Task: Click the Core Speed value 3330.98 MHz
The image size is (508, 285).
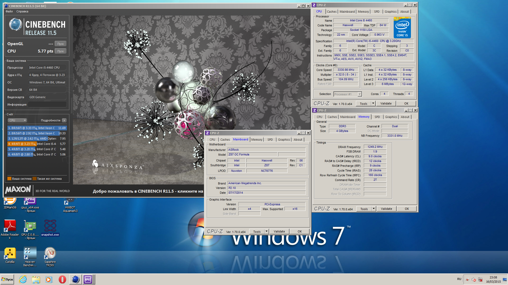Action: point(346,70)
